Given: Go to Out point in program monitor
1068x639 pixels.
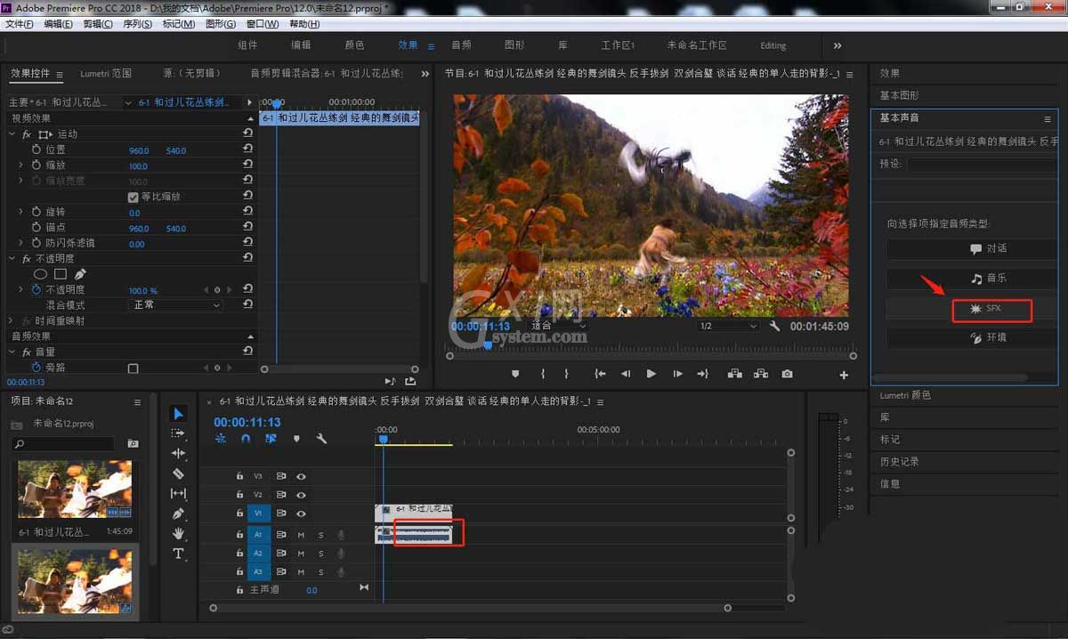Looking at the screenshot, I should 702,375.
